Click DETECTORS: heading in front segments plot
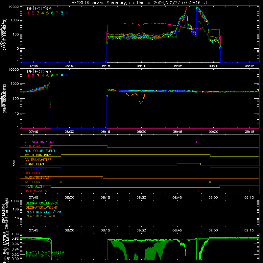Screen dimensions: 263x263 40,9
